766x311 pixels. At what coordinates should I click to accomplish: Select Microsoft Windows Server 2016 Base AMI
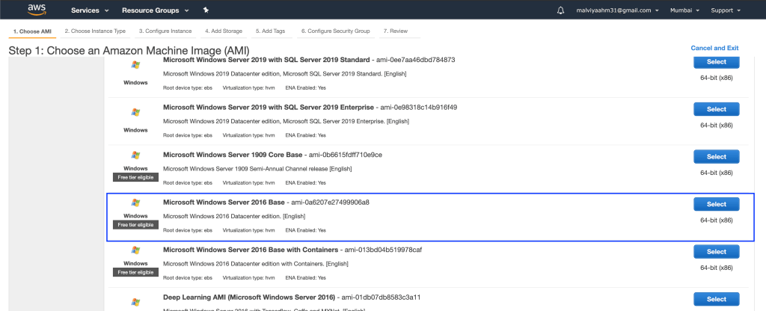pyautogui.click(x=716, y=204)
